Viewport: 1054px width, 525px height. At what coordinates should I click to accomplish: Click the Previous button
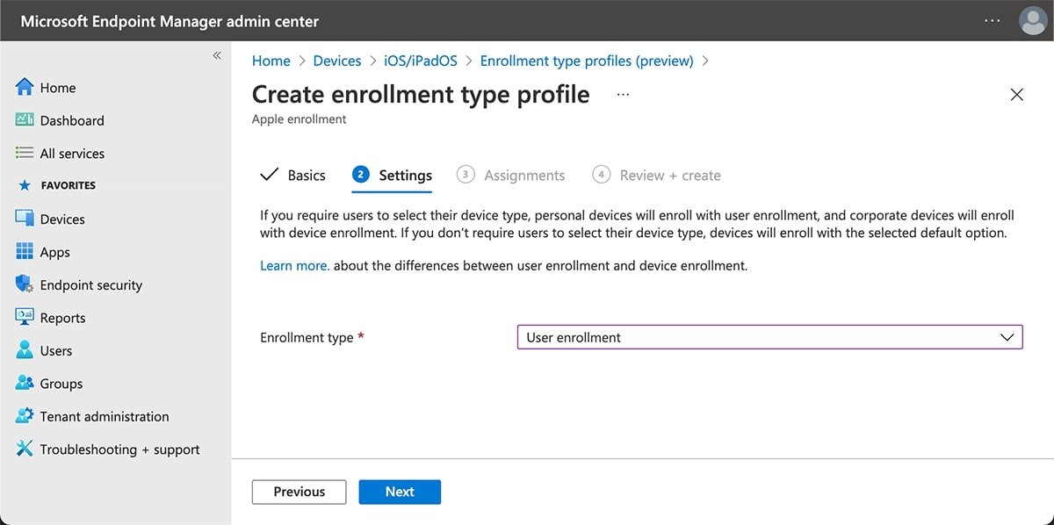coord(299,492)
